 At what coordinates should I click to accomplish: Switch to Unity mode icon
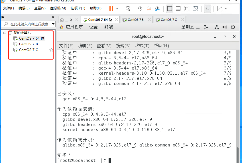[195, 9]
